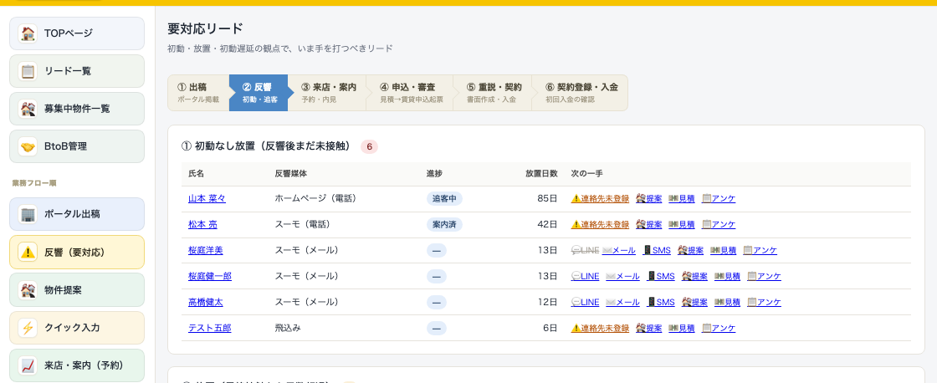The height and width of the screenshot is (383, 937).
Task: Click the 案内済 status badge
Action: tap(444, 225)
